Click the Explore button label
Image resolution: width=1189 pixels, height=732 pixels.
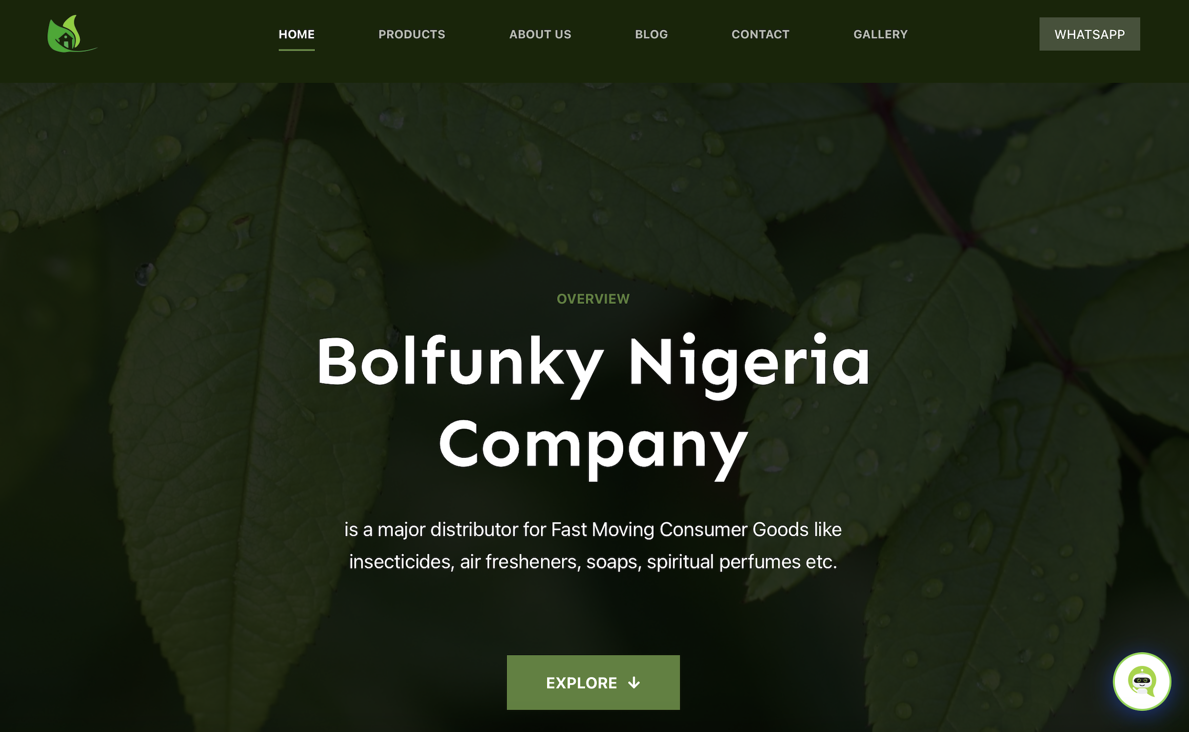pyautogui.click(x=581, y=683)
